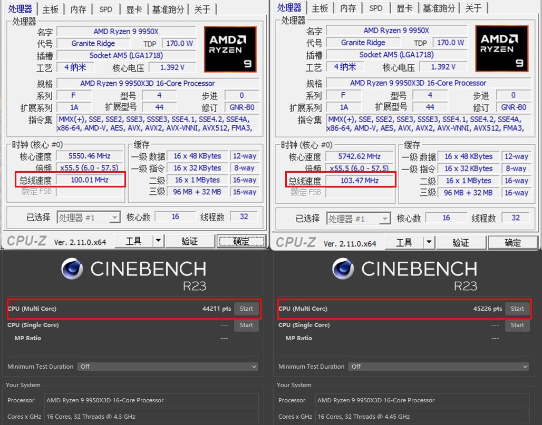The image size is (542, 425).
Task: Open 基准跑分 tab in right CPU-Z window
Action: tap(439, 8)
